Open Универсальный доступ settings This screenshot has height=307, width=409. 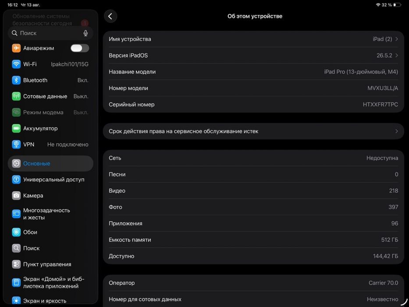54,180
